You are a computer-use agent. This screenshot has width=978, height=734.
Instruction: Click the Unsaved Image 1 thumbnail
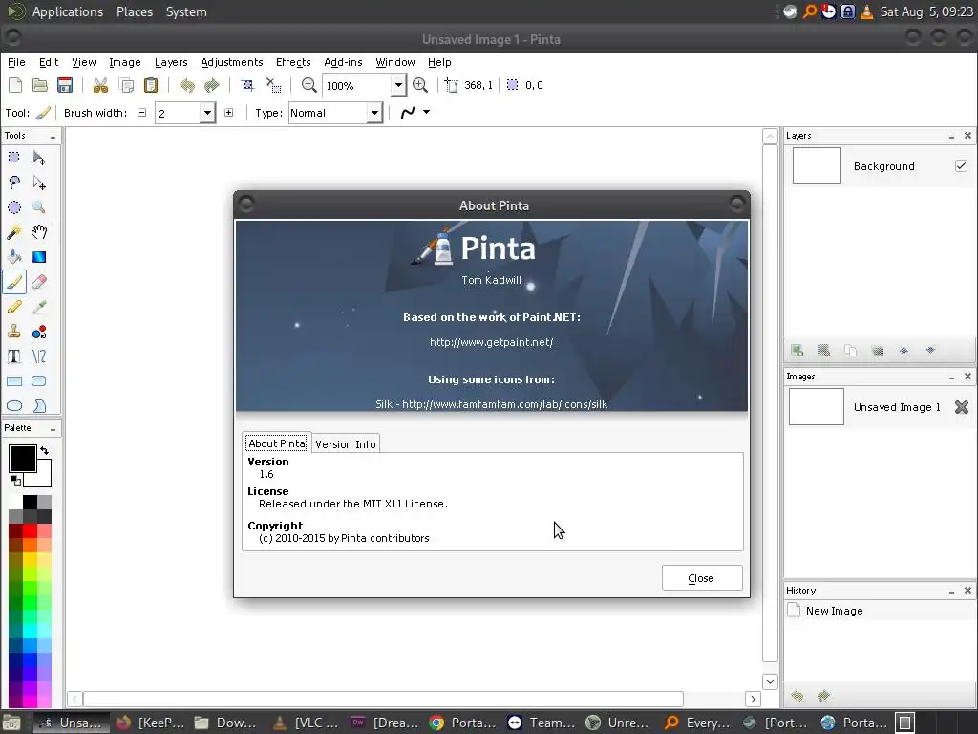coord(817,407)
